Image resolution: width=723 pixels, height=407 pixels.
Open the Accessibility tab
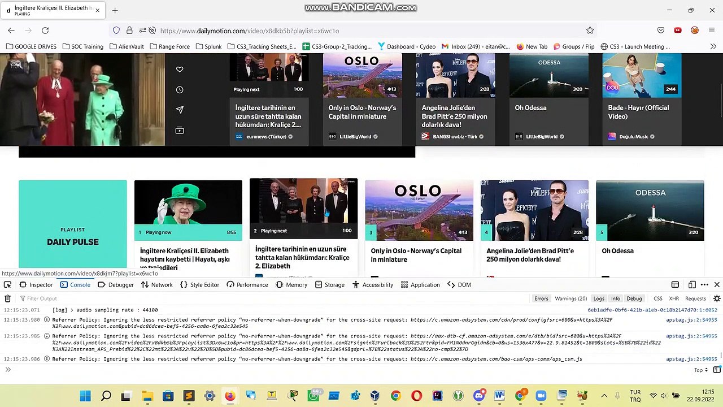tap(372, 285)
